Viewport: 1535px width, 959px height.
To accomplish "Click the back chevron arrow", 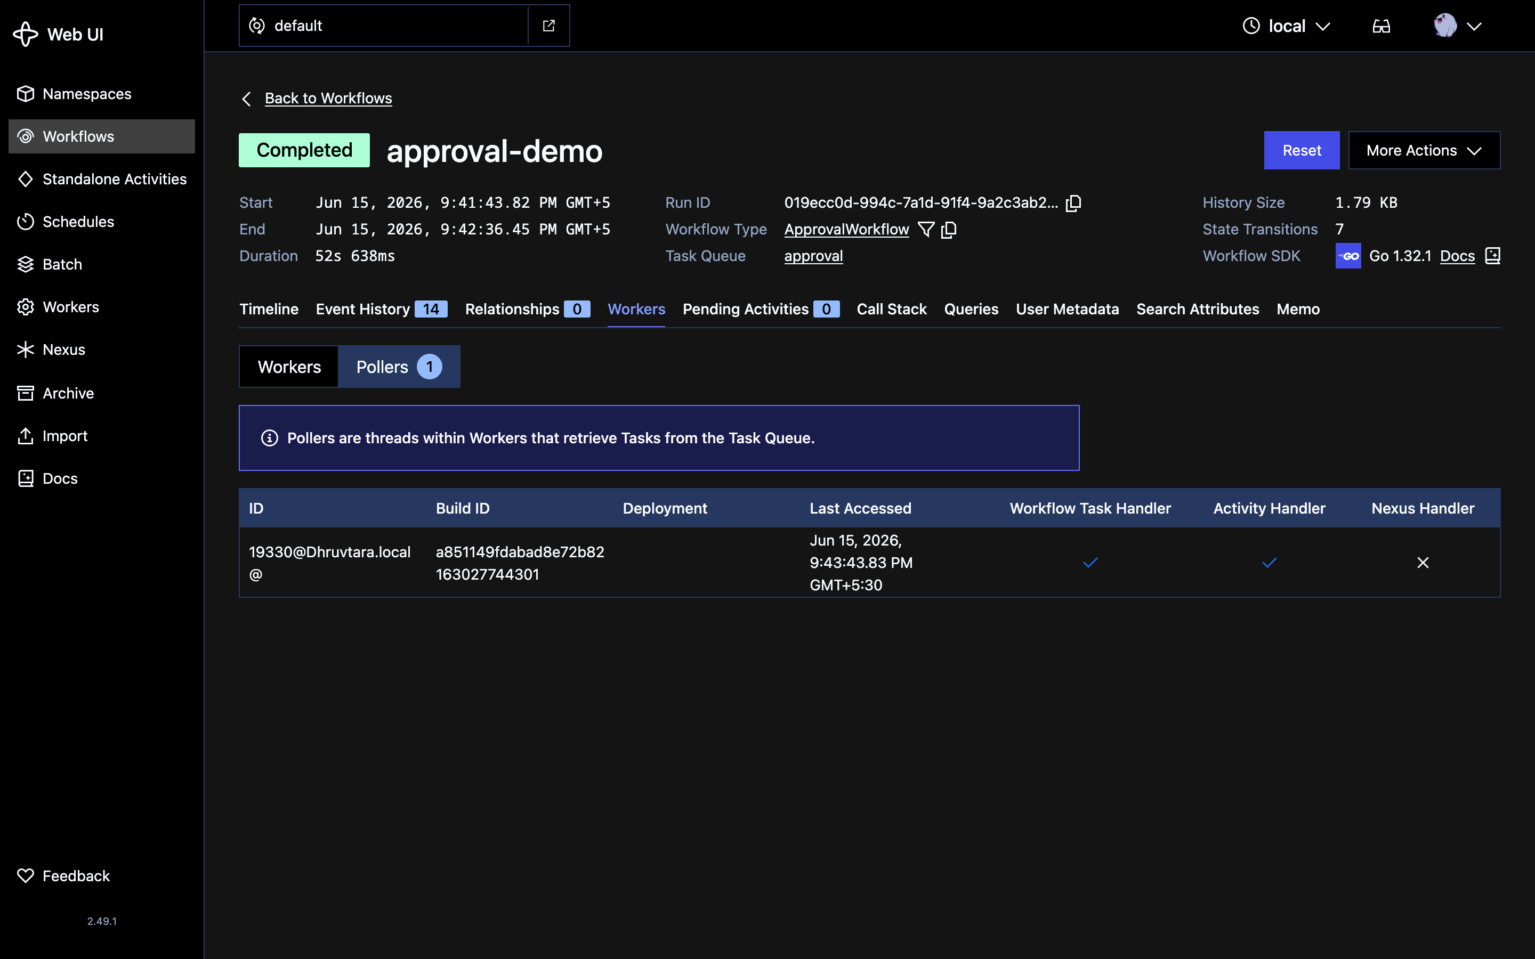I will [247, 99].
